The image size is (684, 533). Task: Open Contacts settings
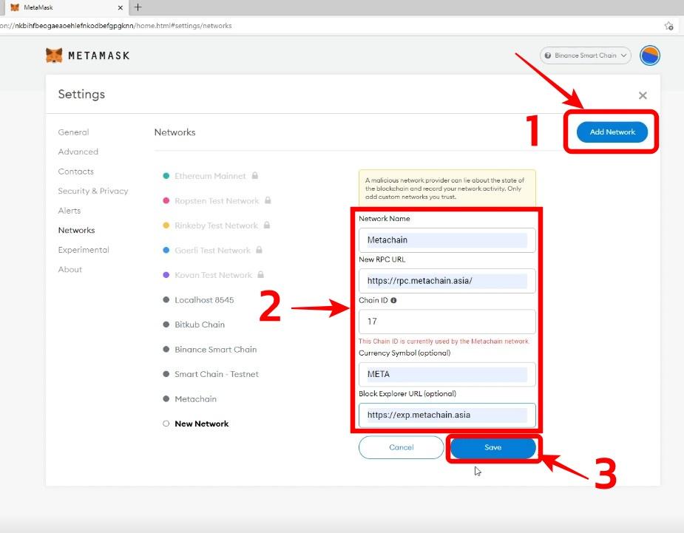(76, 172)
